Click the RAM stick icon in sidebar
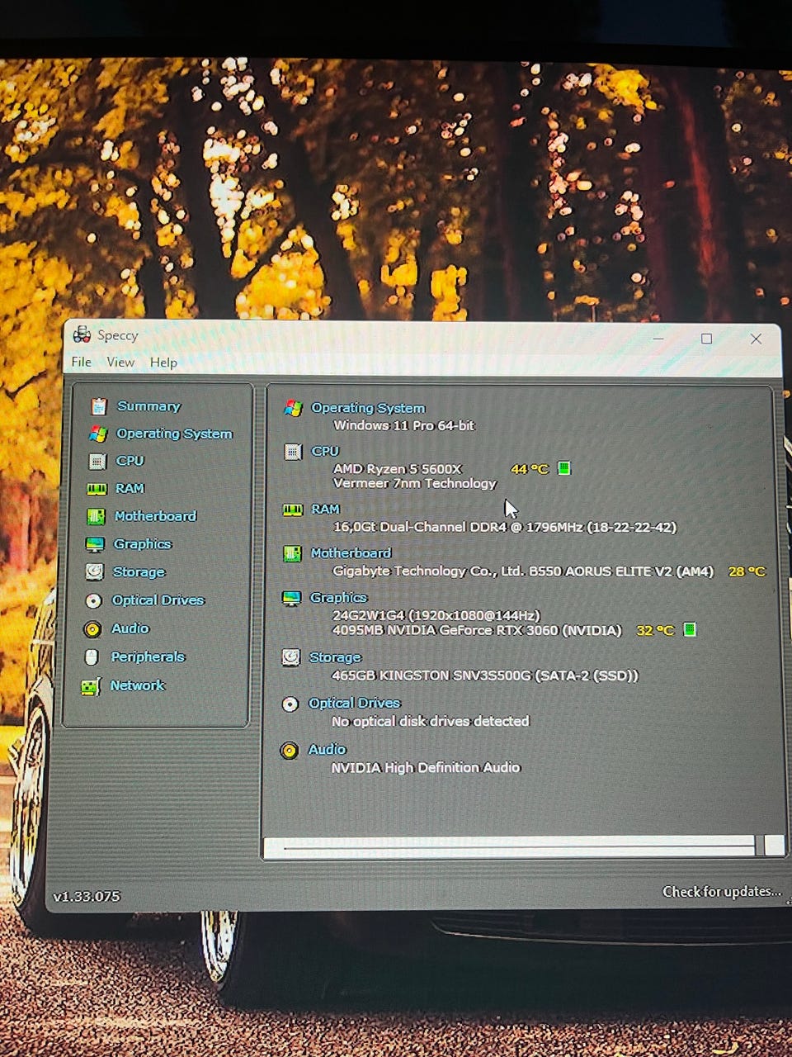Image resolution: width=792 pixels, height=1057 pixels. point(97,489)
